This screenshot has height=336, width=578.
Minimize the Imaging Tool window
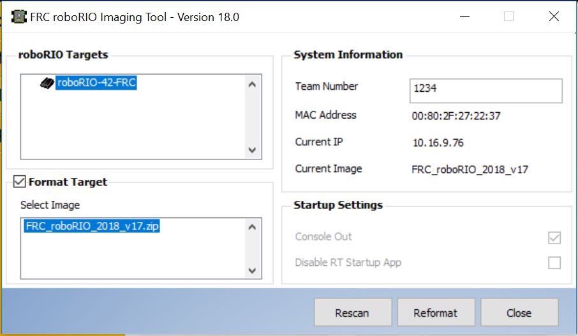[x=465, y=16]
